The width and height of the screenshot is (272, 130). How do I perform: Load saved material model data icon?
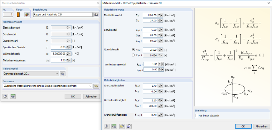tap(122, 126)
